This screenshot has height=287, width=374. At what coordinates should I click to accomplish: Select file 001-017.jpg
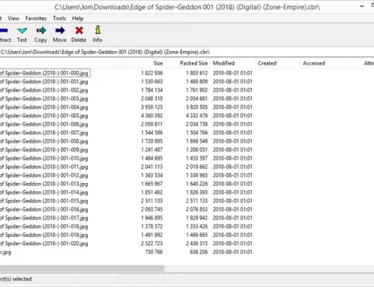click(x=44, y=218)
